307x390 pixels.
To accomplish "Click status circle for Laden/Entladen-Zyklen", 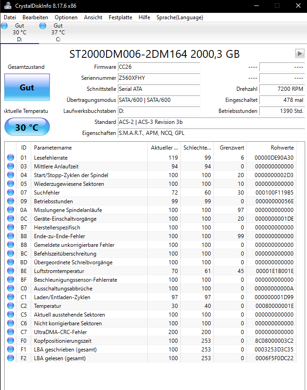I will [11, 297].
